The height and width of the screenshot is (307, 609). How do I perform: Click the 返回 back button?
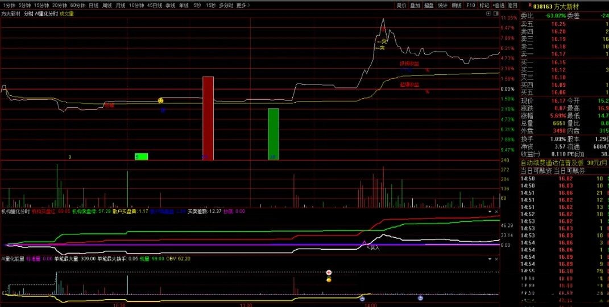[x=512, y=5]
